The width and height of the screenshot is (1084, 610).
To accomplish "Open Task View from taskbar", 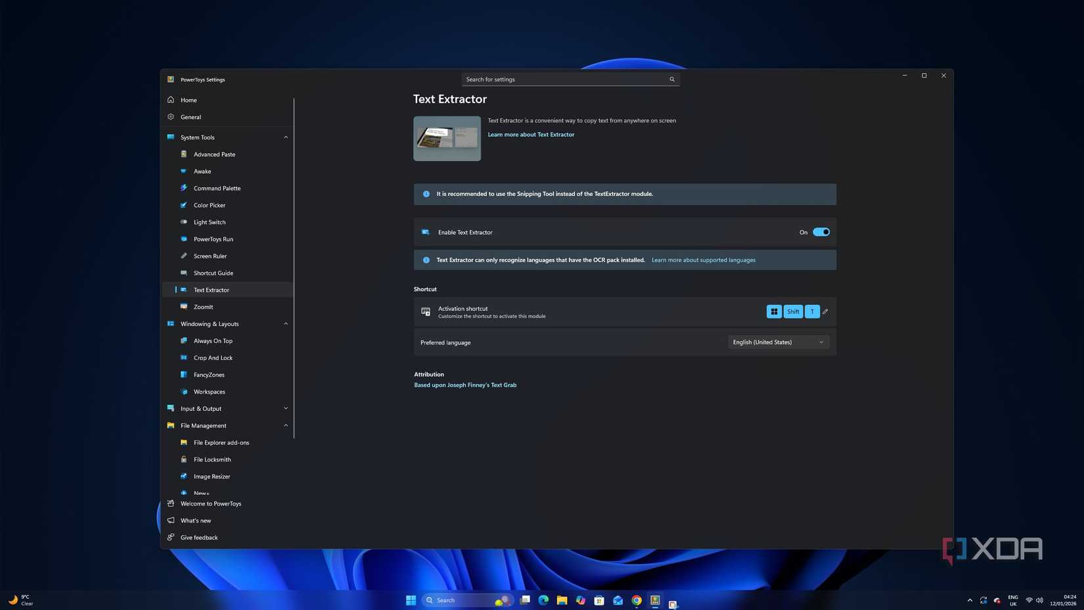I will pos(525,600).
